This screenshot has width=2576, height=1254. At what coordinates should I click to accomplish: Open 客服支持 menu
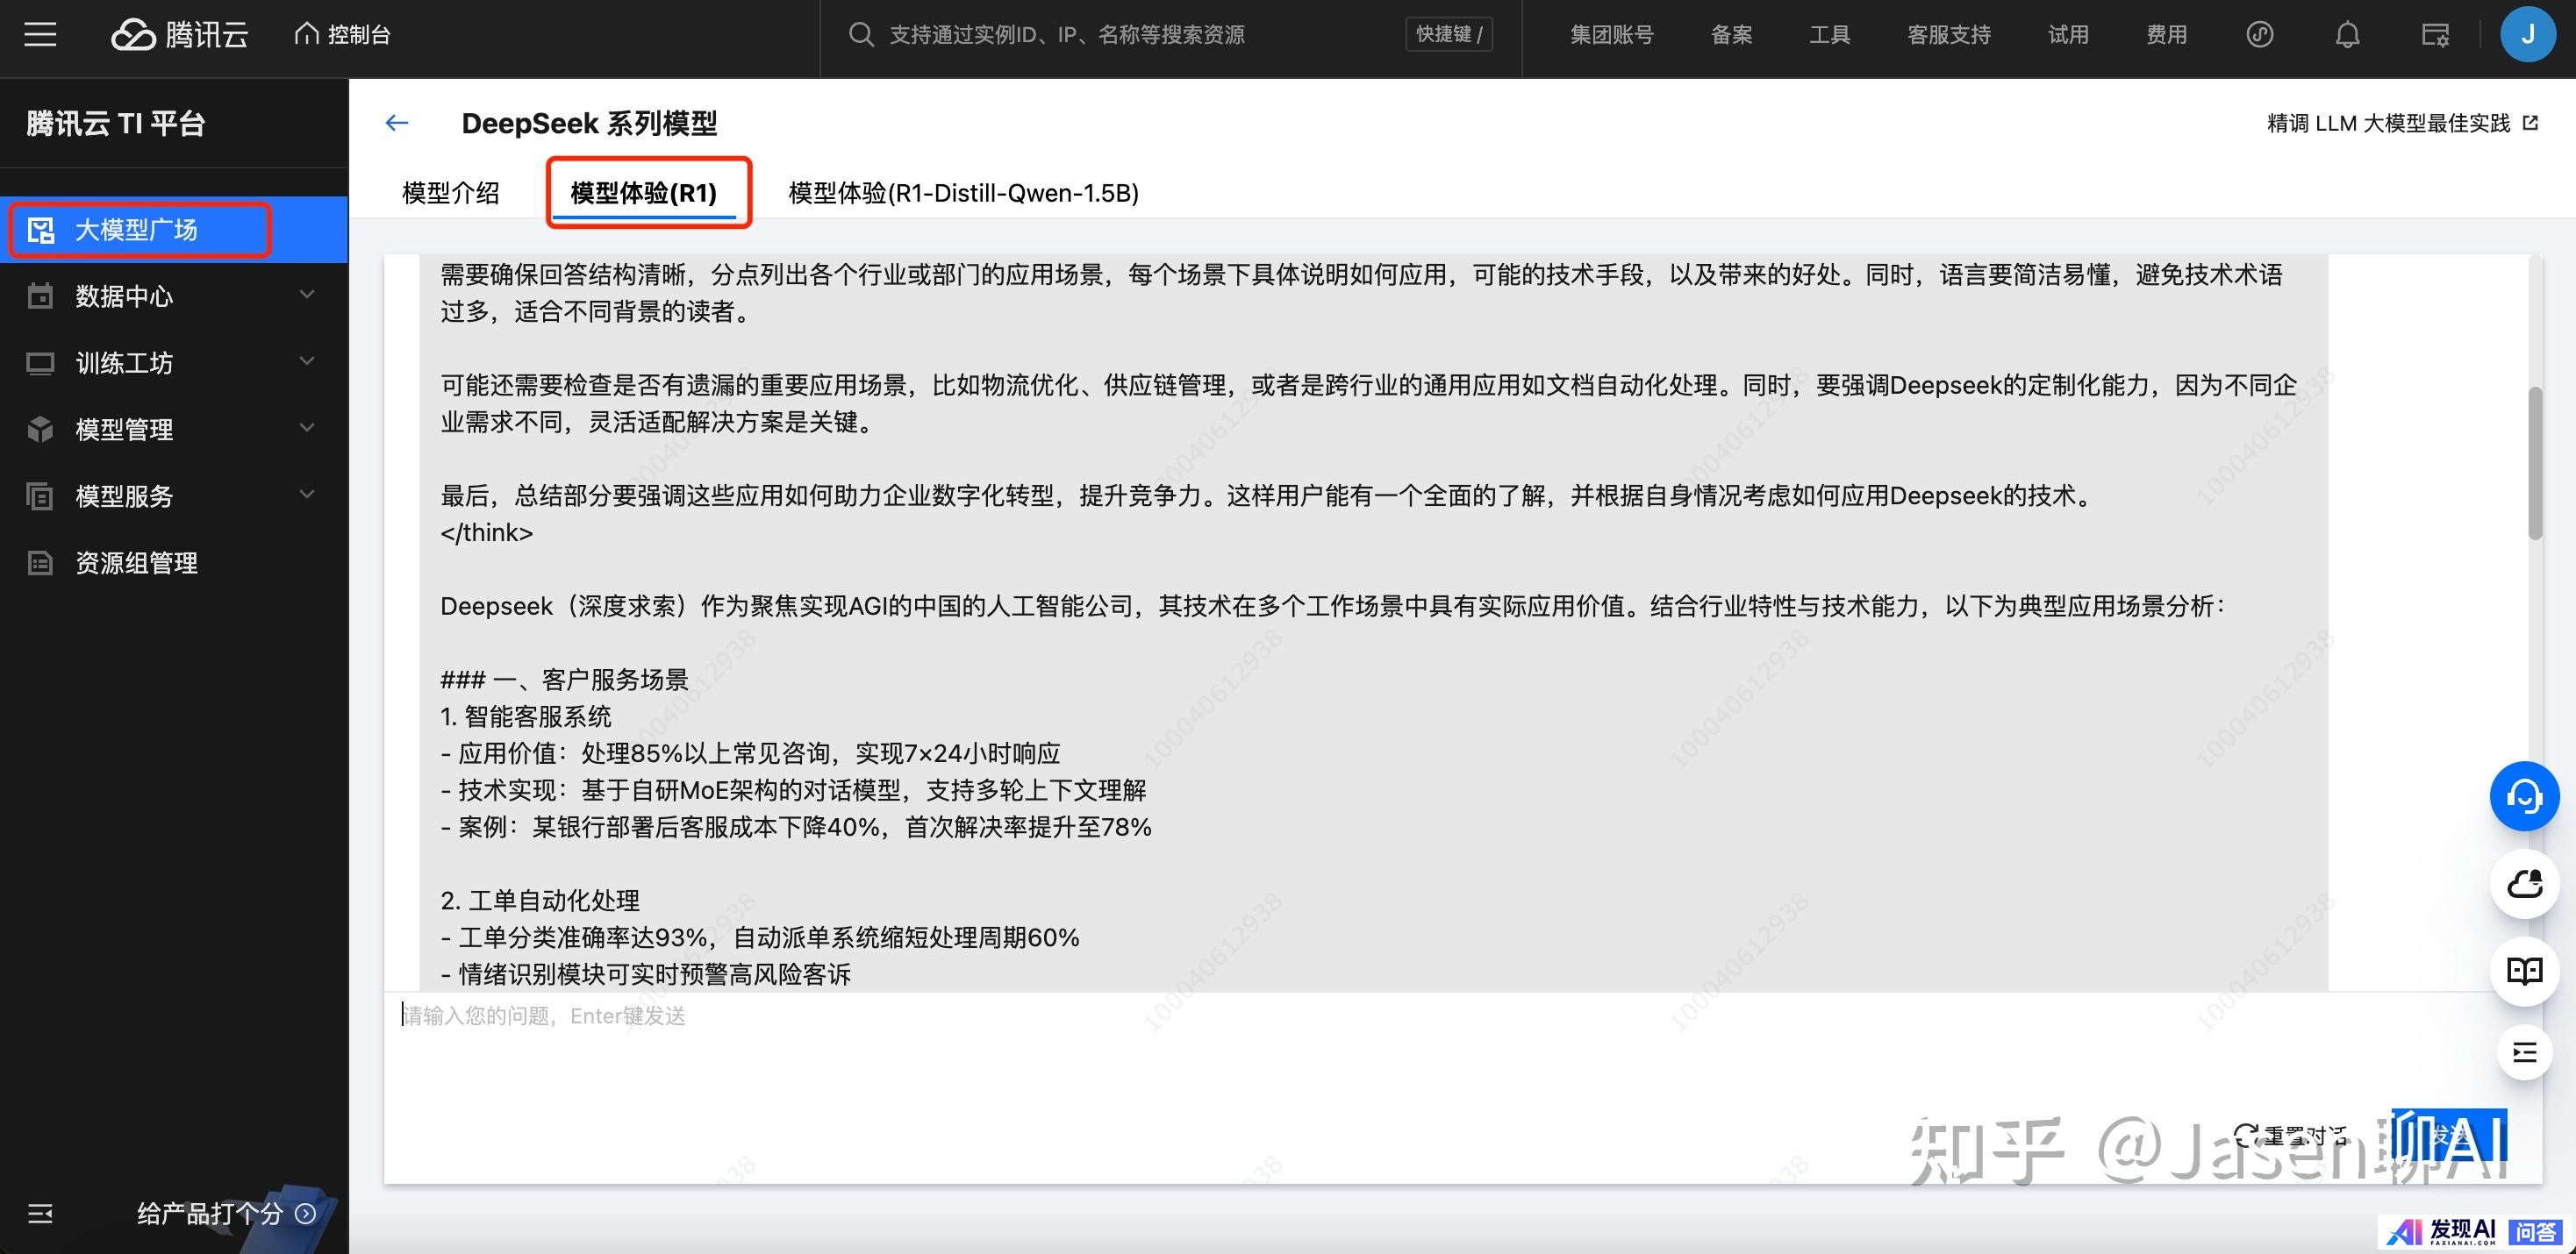pyautogui.click(x=1949, y=35)
